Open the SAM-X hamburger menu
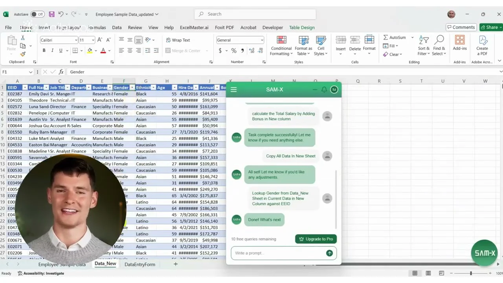The height and width of the screenshot is (283, 503). click(233, 90)
